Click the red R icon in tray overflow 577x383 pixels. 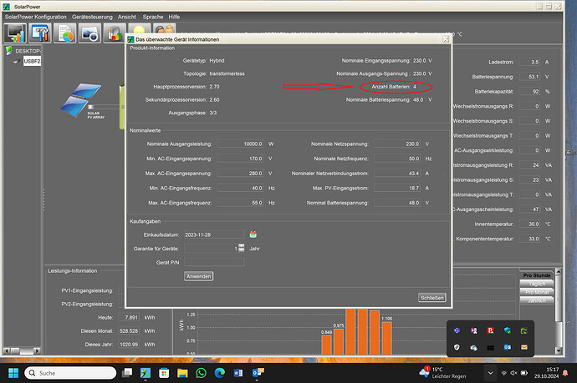(x=491, y=330)
